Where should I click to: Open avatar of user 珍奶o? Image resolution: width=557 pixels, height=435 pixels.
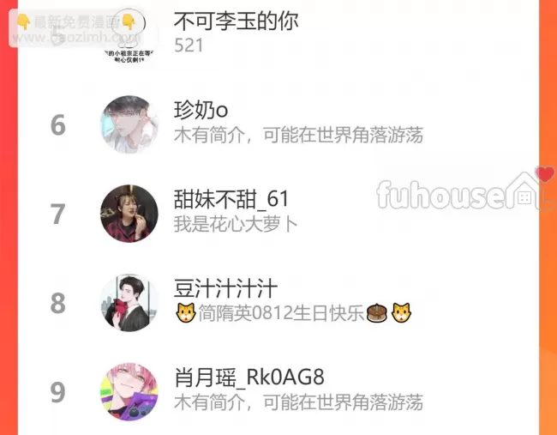(129, 124)
